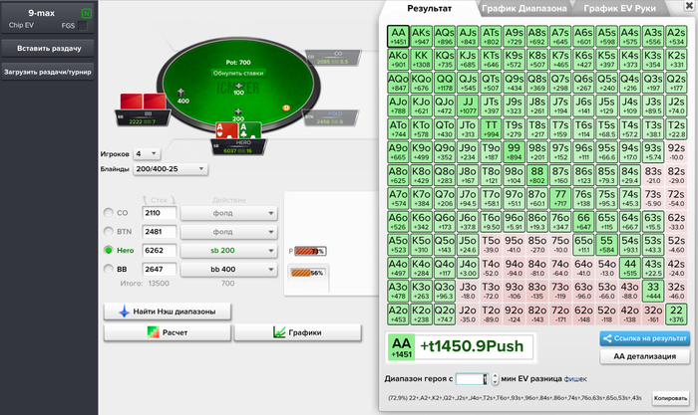Click the AA +1451 cell in grid
This screenshot has height=415, width=698.
[399, 37]
